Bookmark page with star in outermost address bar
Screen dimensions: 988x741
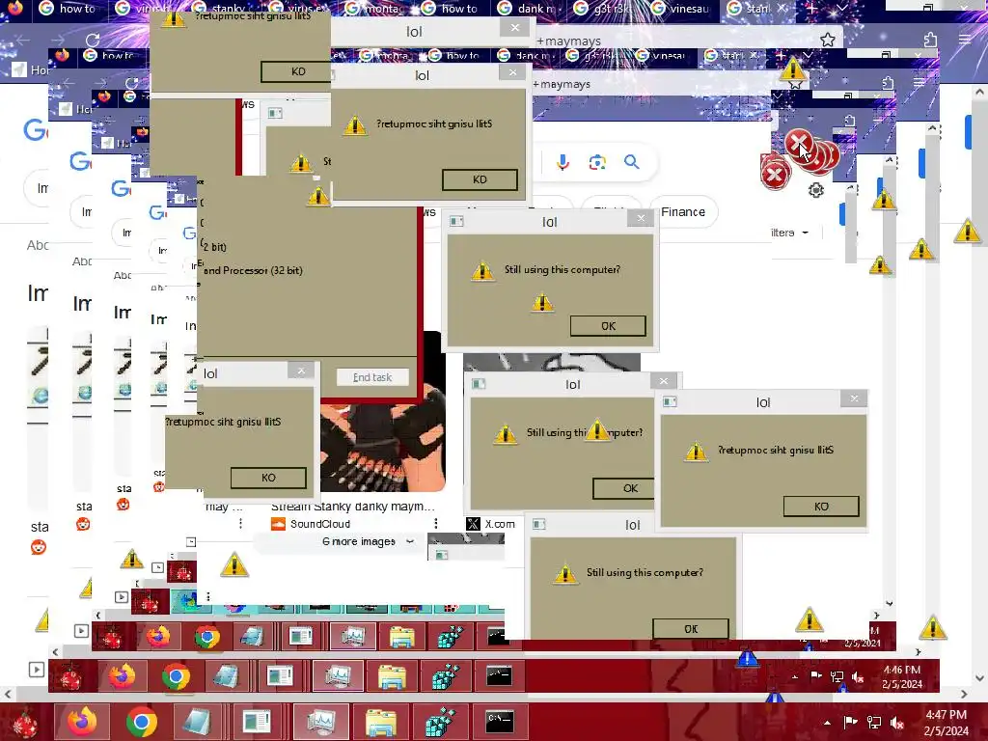click(828, 41)
